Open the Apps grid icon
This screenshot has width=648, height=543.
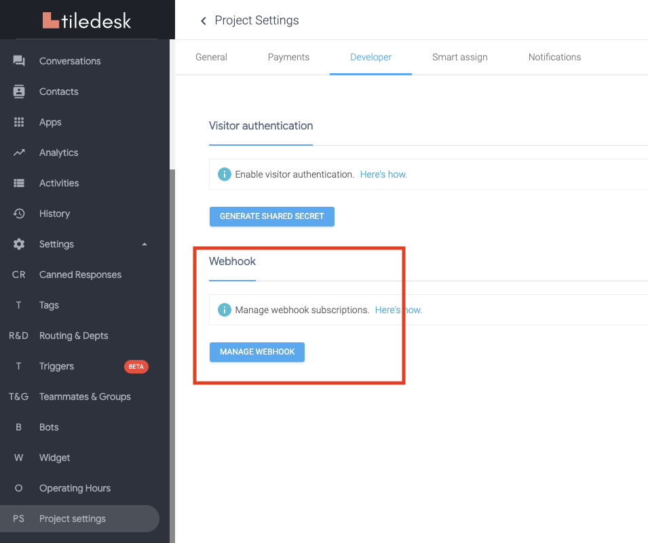click(x=19, y=122)
